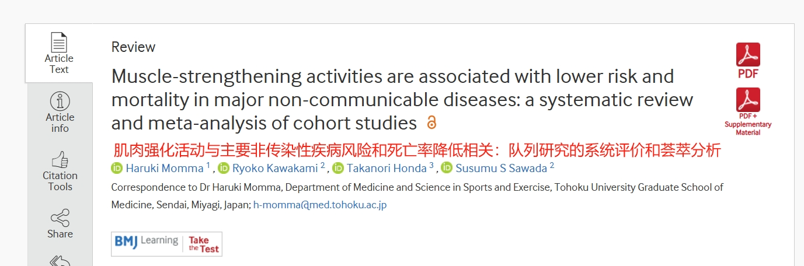The width and height of the screenshot is (804, 266).
Task: Click author link Haruki Momma
Action: [165, 169]
